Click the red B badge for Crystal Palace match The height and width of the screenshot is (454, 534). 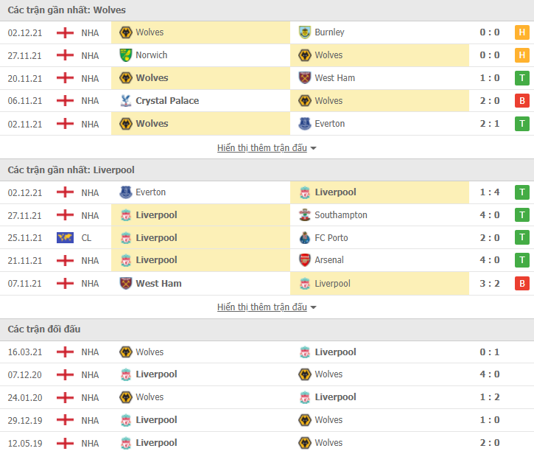click(x=521, y=101)
